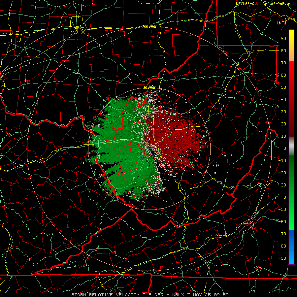Click the "-20" value on velocity scale
Viewport: 297px width, 297px height.
click(282, 173)
